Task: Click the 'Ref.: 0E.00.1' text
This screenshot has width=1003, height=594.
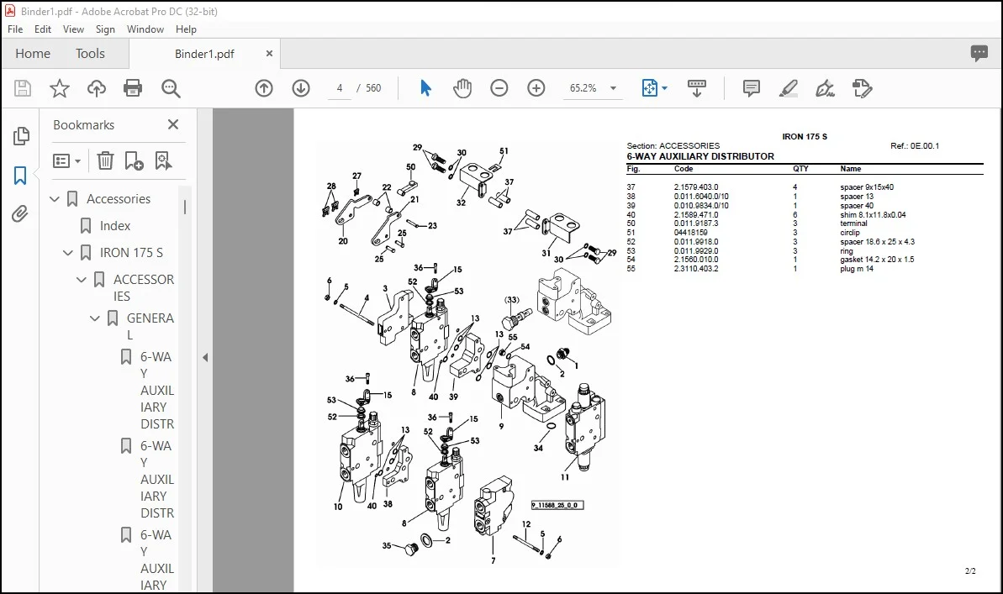Action: coord(915,146)
